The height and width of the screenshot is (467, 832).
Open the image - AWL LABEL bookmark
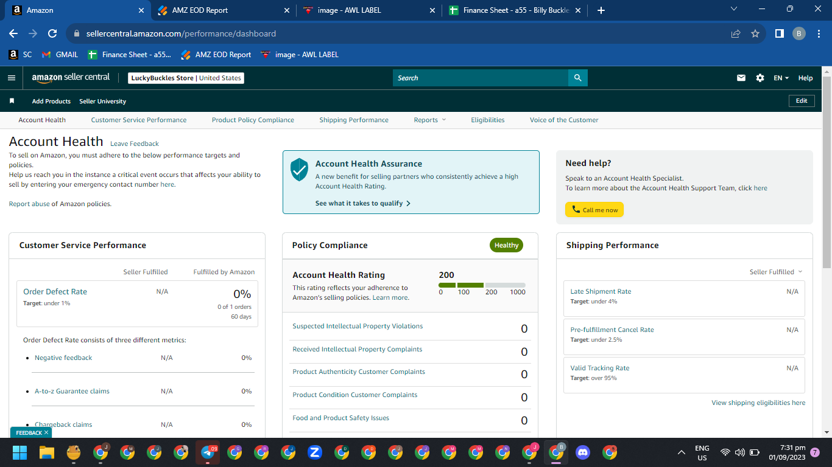coord(299,55)
